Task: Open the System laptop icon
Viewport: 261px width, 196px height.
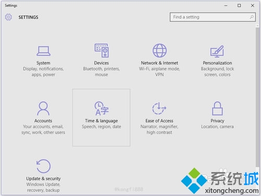Action: click(43, 51)
